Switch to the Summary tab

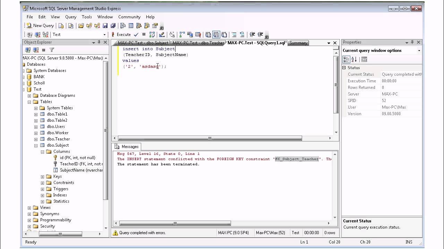pyautogui.click(x=298, y=43)
